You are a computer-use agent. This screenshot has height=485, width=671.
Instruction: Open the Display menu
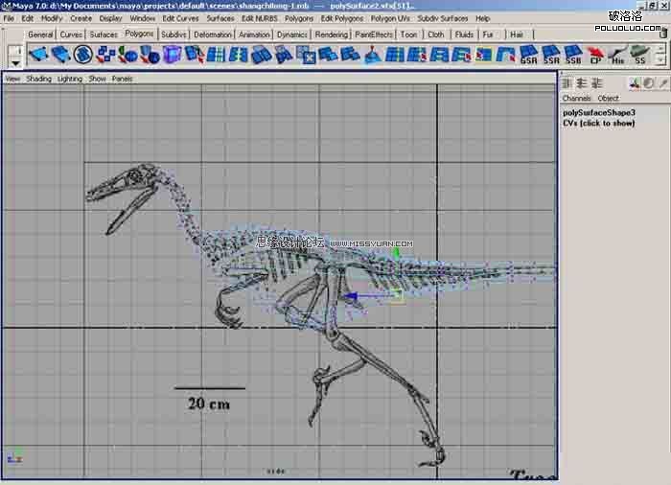(x=110, y=18)
